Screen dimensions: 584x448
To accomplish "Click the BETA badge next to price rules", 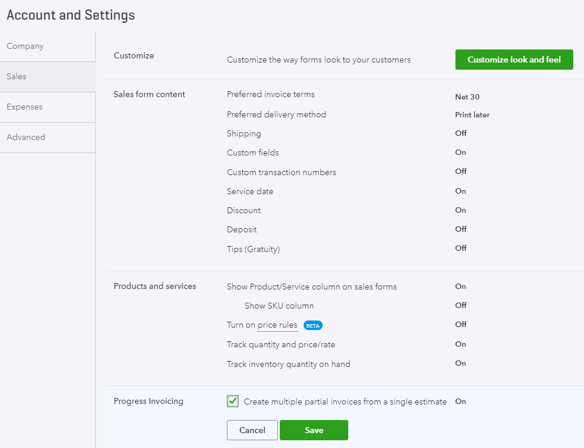I will pyautogui.click(x=313, y=325).
